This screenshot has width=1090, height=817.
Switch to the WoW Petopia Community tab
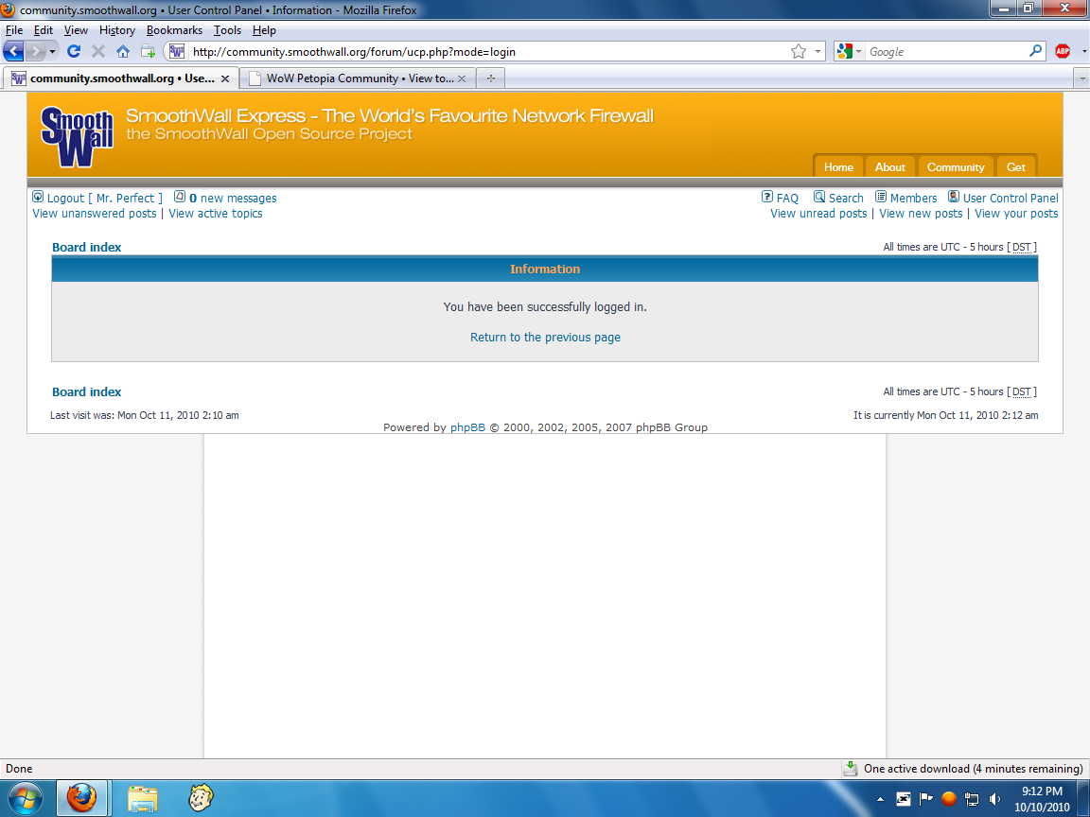(358, 78)
